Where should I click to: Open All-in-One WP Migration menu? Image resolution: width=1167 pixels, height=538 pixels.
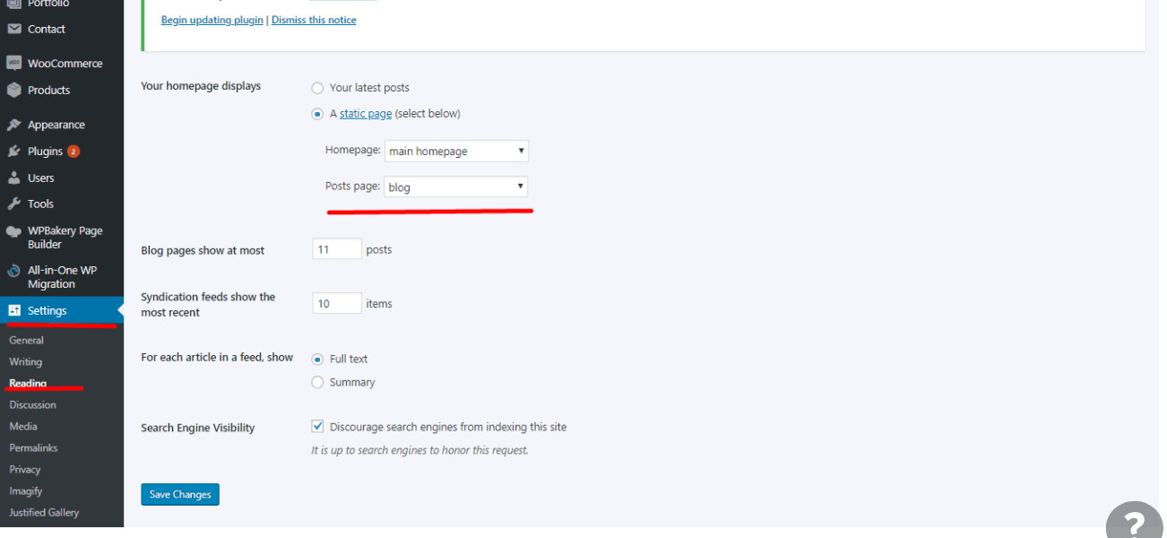click(x=62, y=277)
